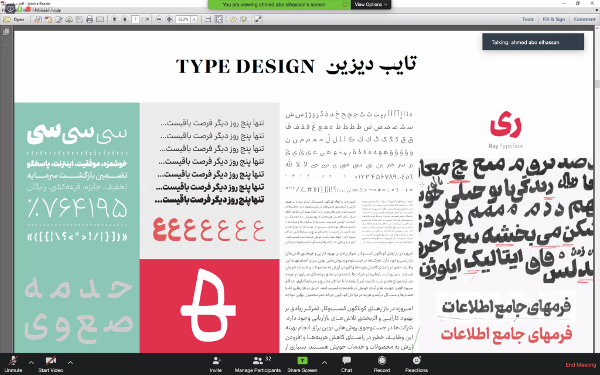Screen dimensions: 600x375
Task: Click the green encryption shield icon
Action: (x=19, y=8)
